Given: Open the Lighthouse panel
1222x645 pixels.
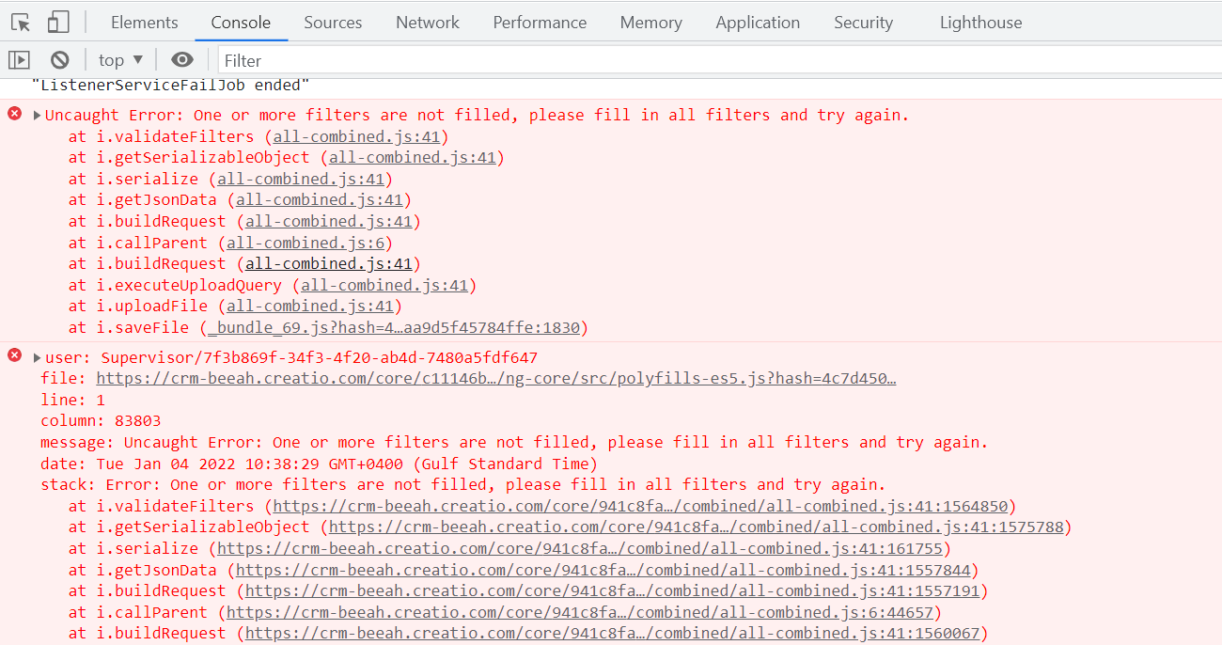Looking at the screenshot, I should 980,22.
